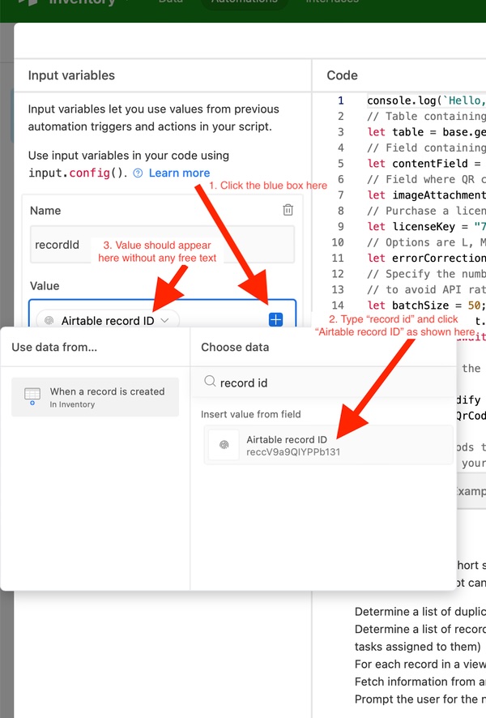The image size is (486, 718).
Task: Click the blue plus box in Value field
Action: (x=275, y=319)
